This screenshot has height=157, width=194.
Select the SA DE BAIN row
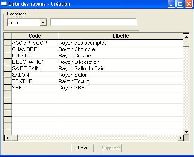[98, 68]
